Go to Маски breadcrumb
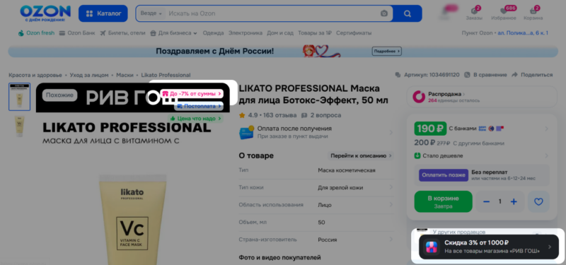Viewport: 566px width, 265px height. pos(125,76)
